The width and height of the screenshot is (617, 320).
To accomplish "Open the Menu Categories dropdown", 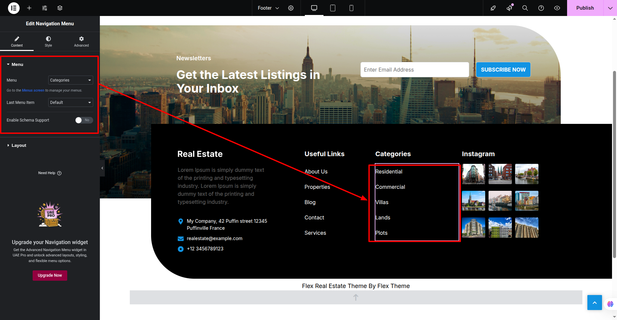I will click(x=71, y=80).
